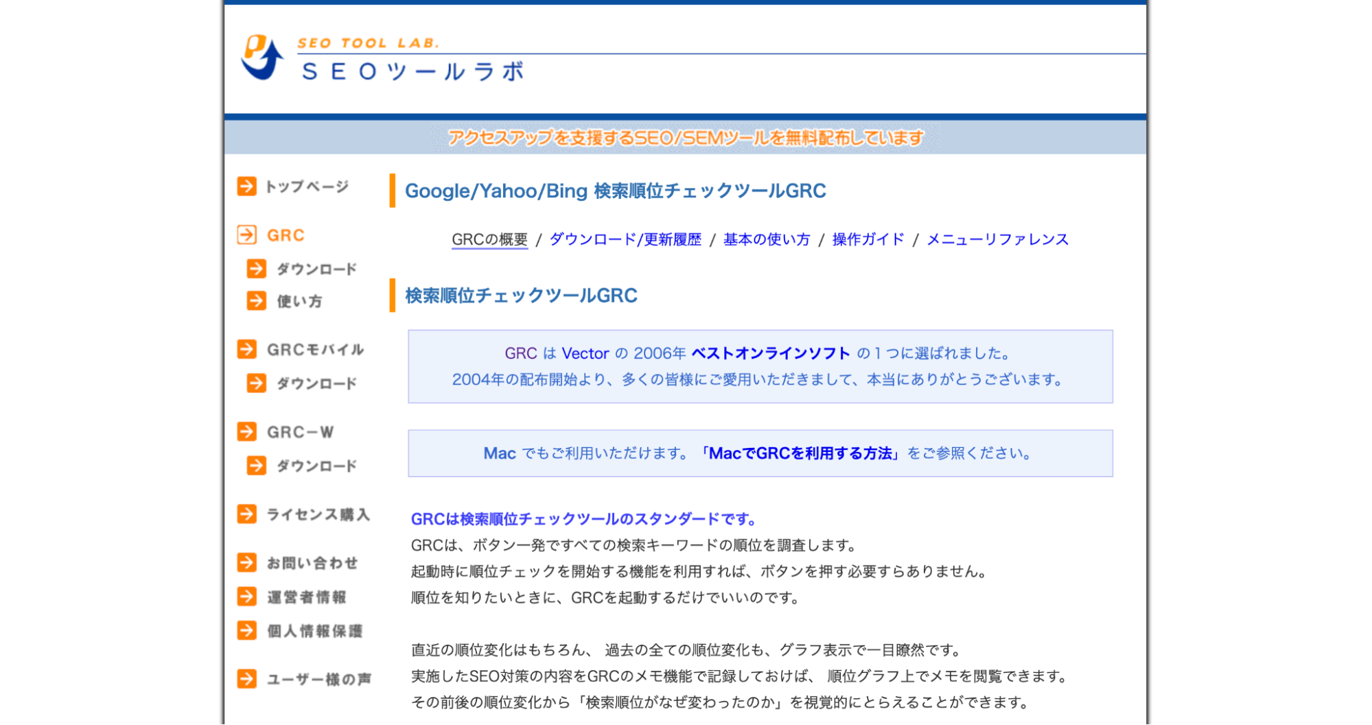Viewport: 1372px width, 725px height.
Task: Open the ダウンロード/更新履歴 link
Action: point(625,239)
